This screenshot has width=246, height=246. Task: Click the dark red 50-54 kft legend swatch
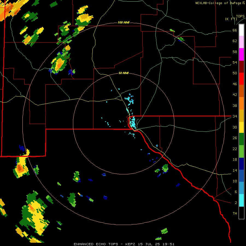(x=241, y=66)
